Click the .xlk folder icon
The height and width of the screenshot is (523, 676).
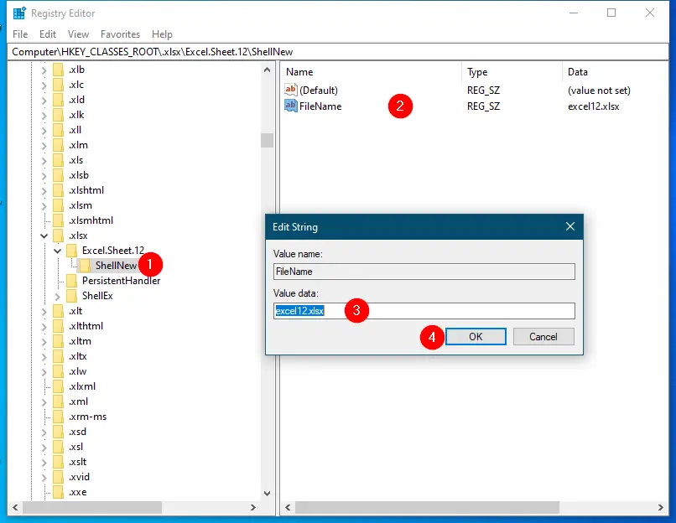[58, 115]
